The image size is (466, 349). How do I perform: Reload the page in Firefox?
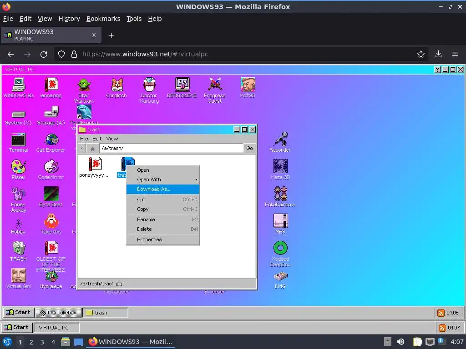point(44,55)
